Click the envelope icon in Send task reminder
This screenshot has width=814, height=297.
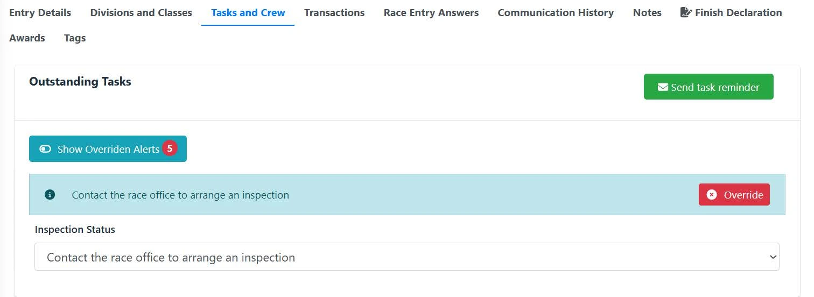[x=663, y=87]
